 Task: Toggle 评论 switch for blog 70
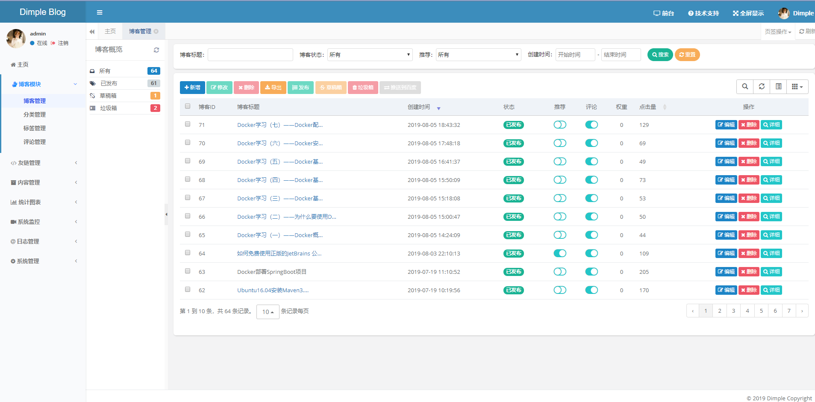(x=591, y=143)
